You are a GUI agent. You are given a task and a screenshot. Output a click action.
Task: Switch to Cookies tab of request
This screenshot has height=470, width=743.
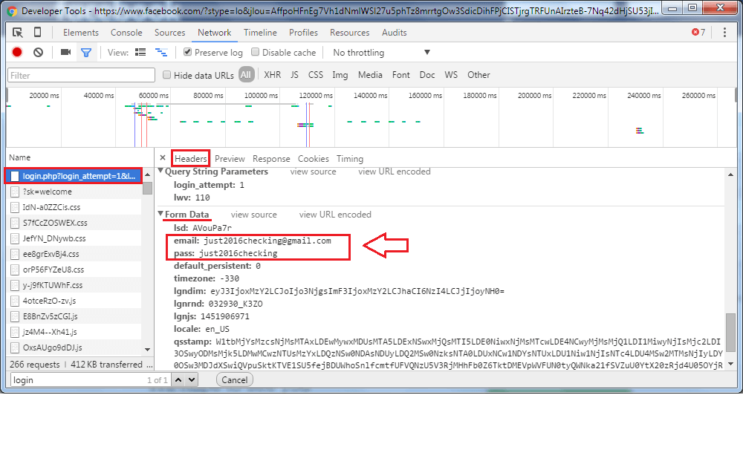pos(314,159)
